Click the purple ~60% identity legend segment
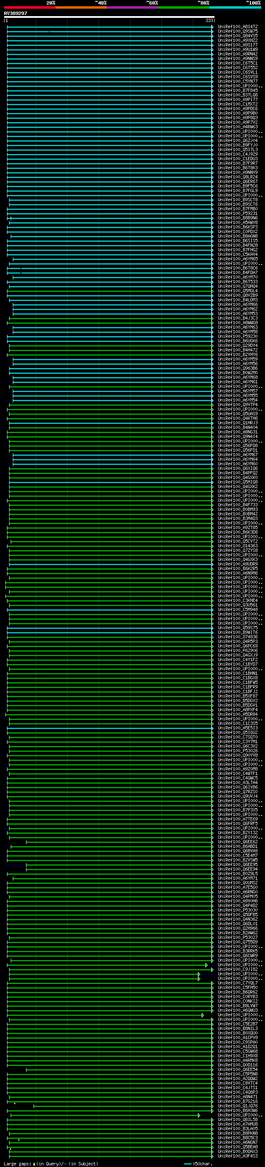The height and width of the screenshot is (1167, 265). [x=133, y=7]
